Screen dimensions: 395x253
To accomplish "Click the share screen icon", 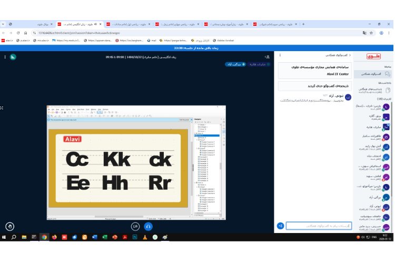I will pyautogui.click(x=135, y=226).
